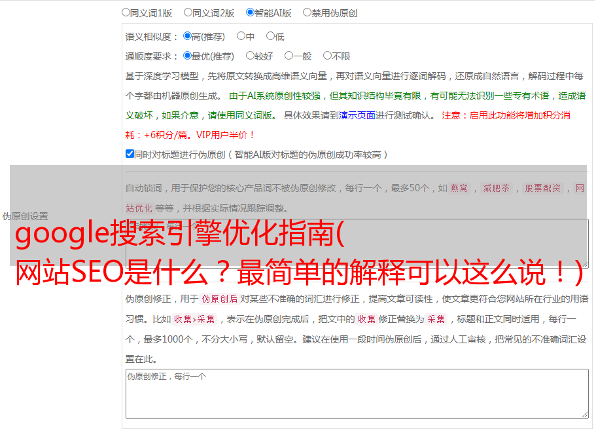The width and height of the screenshot is (596, 431).
Task: Set 通顺度要求 to 较好
Action: point(250,56)
